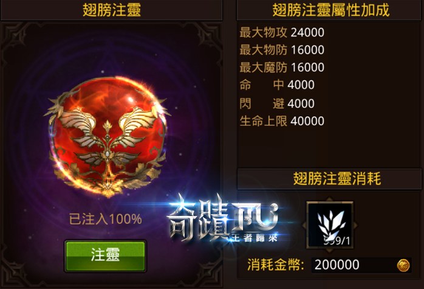The image size is (424, 289).
Task: Select the 最大物防 16000 attribute row
Action: click(282, 50)
